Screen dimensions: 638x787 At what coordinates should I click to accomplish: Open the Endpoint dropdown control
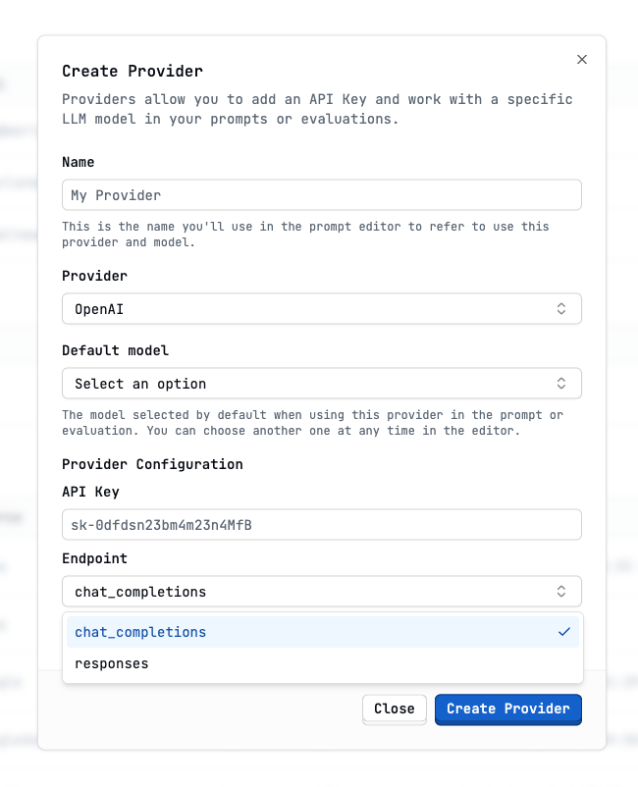[x=321, y=591]
